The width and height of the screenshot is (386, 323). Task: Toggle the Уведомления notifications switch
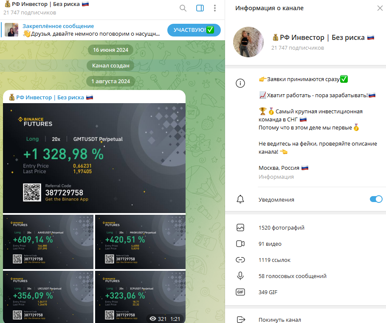pyautogui.click(x=376, y=199)
